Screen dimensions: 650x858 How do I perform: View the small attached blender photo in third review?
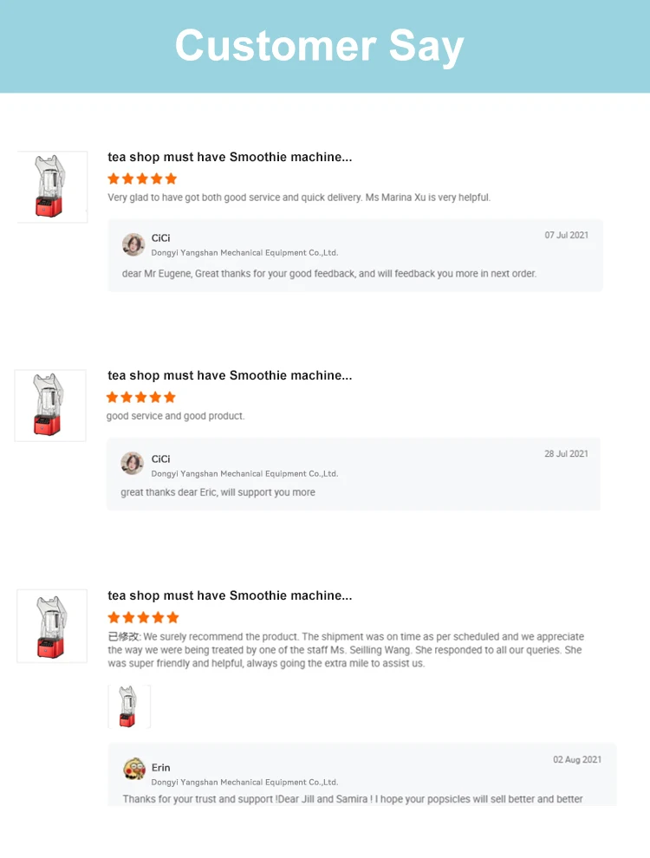coord(129,706)
